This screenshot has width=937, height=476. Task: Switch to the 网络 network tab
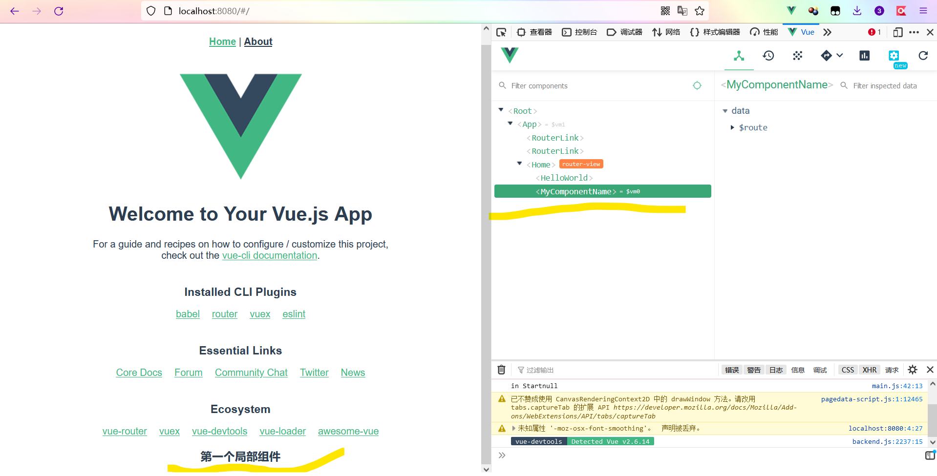666,32
